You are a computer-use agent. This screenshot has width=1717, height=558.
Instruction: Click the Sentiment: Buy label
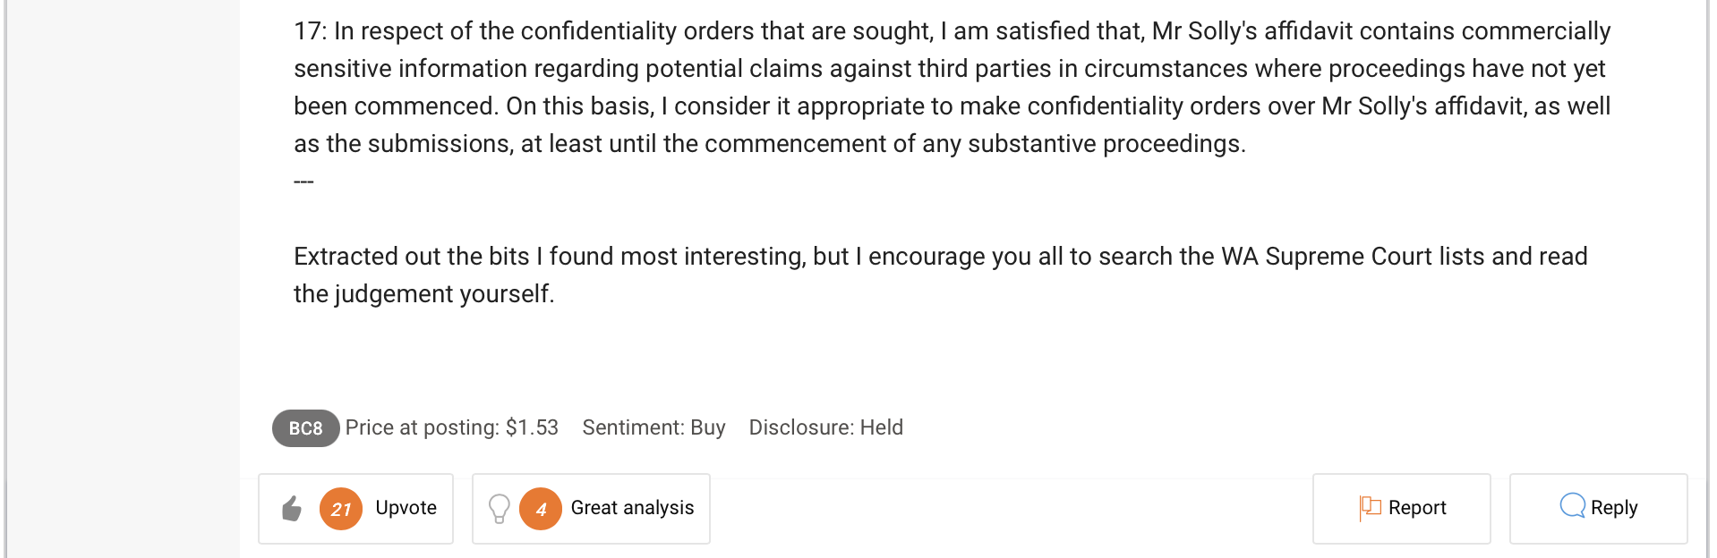coord(653,427)
